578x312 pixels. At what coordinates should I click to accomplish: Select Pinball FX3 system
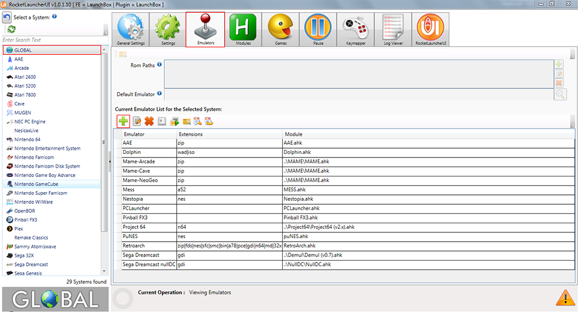point(51,220)
